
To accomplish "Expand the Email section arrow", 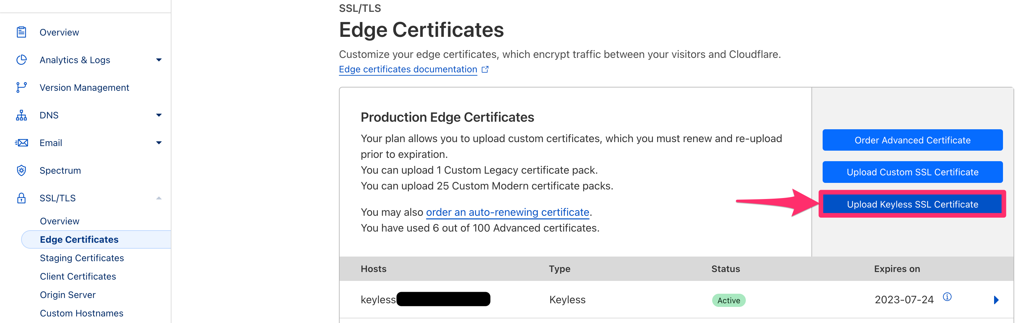I will coord(159,143).
